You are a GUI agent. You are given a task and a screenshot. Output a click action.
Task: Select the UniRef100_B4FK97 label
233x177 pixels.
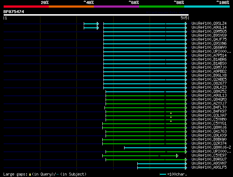pyautogui.click(x=209, y=112)
